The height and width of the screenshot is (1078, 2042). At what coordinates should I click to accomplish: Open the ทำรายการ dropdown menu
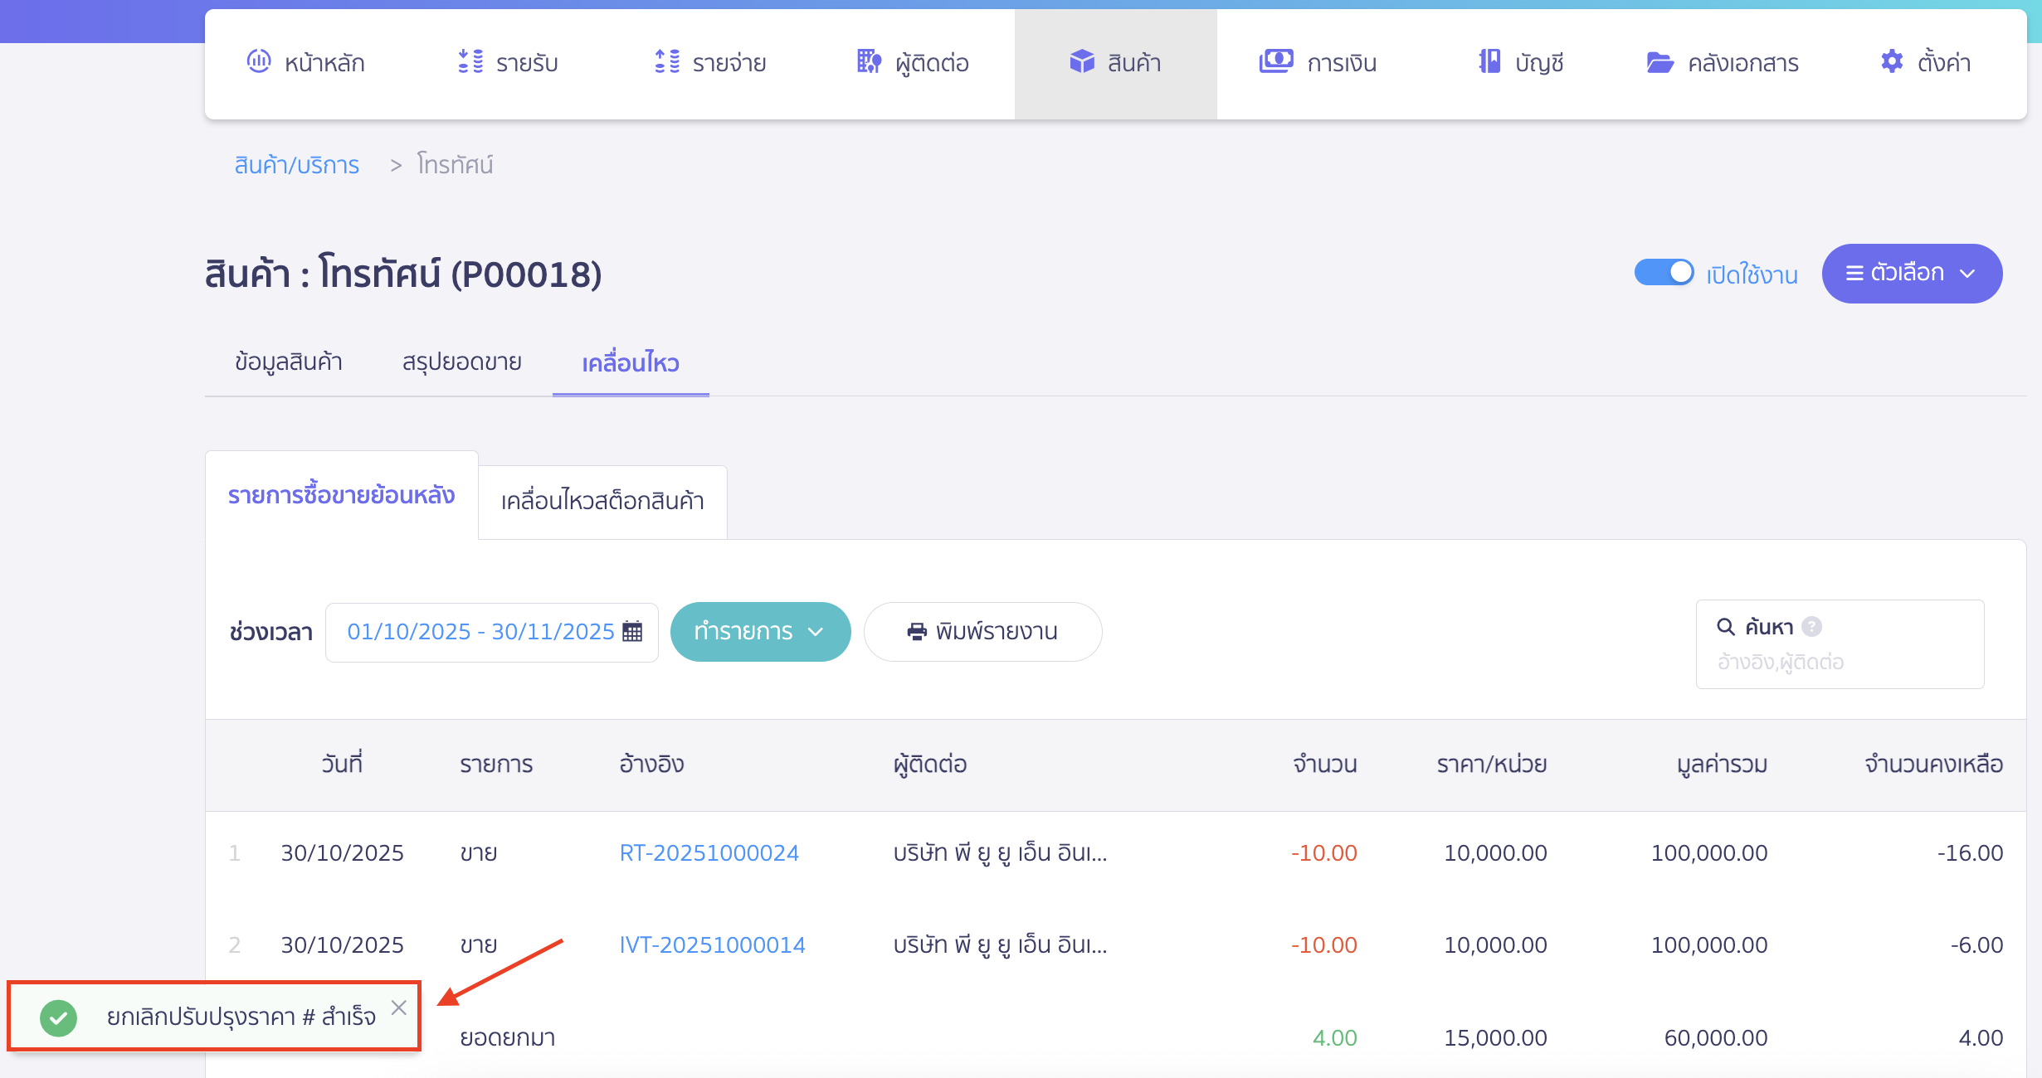pyautogui.click(x=760, y=632)
